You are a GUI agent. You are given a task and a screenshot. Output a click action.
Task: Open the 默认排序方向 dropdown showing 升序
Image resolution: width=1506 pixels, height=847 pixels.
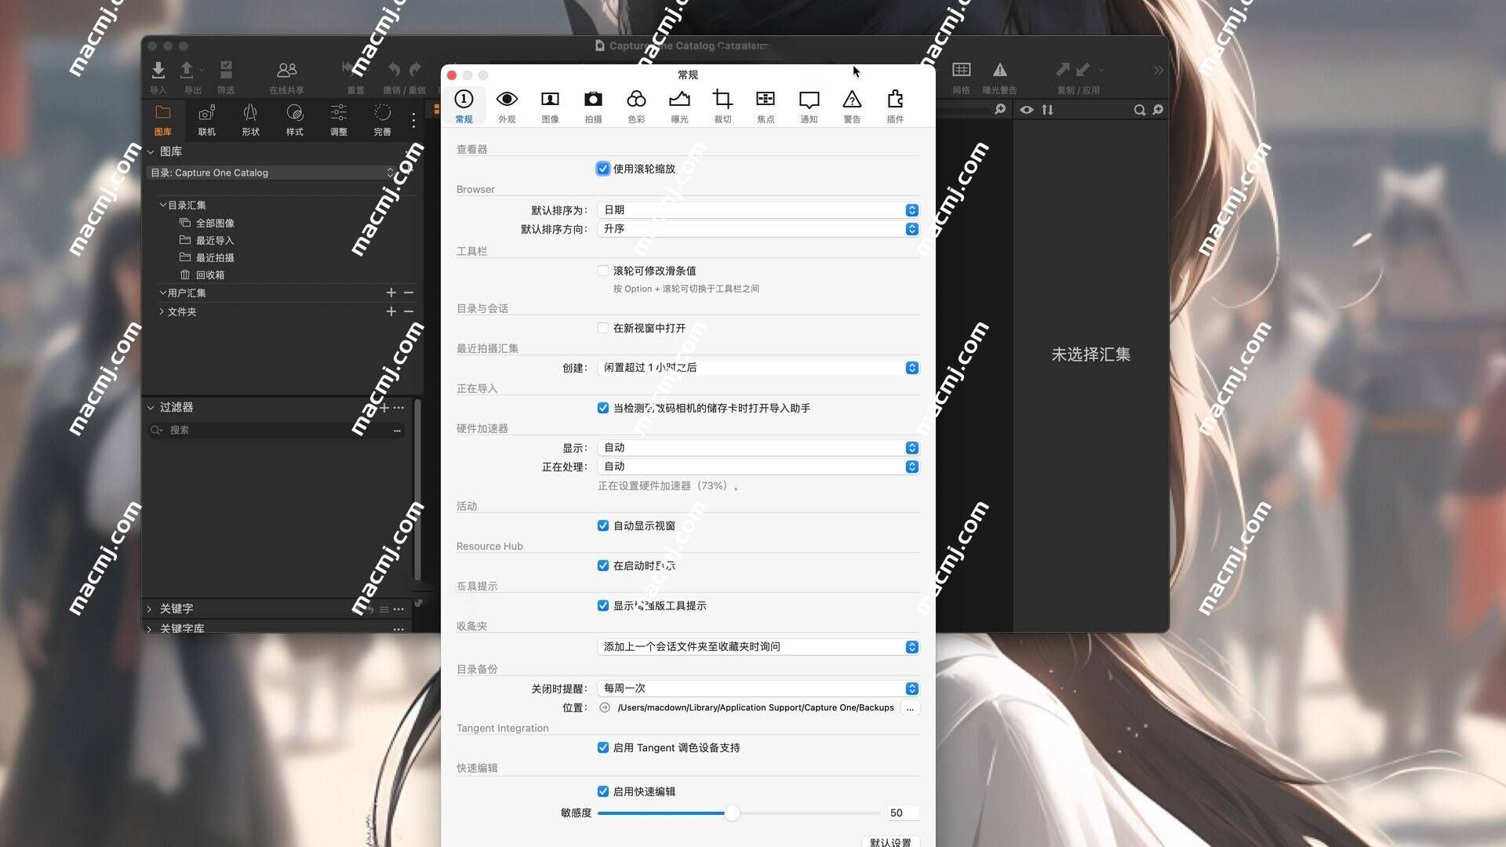tap(758, 229)
